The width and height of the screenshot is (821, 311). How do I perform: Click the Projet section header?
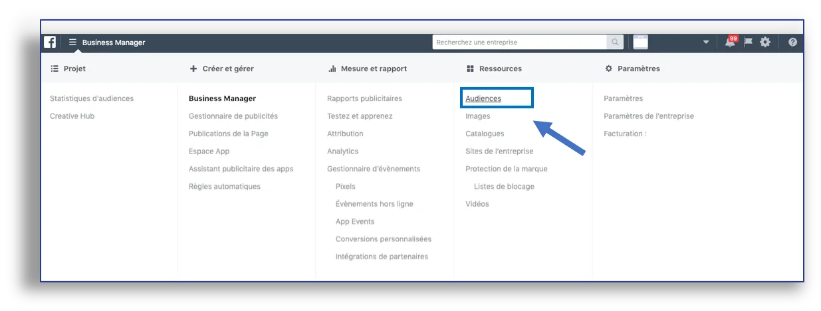point(68,68)
